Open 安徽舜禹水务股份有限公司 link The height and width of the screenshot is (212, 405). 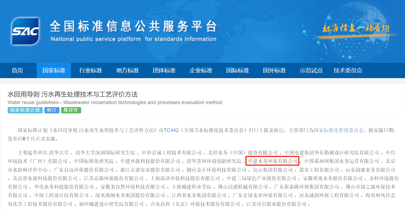pyautogui.click(x=333, y=178)
